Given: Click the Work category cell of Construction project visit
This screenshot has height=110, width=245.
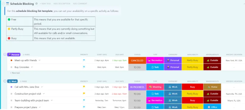Looking at the screenshot, I should coord(173,94).
